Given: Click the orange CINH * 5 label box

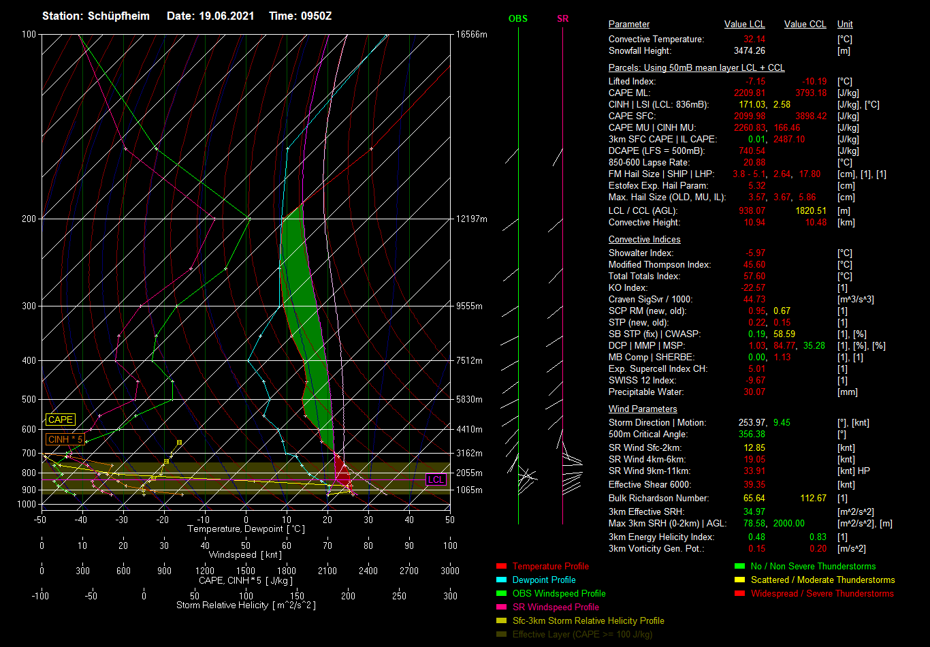Looking at the screenshot, I should [x=66, y=440].
